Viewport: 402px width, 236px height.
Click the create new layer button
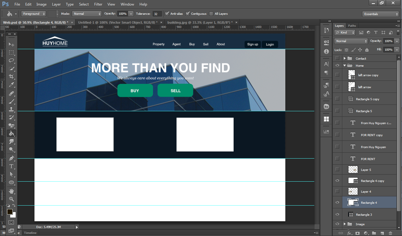382,233
